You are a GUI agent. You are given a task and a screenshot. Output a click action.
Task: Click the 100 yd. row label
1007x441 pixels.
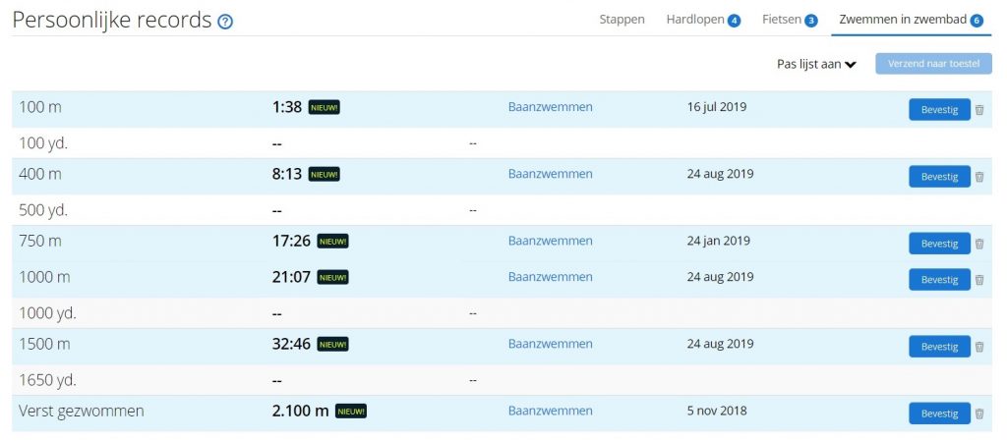(x=43, y=143)
